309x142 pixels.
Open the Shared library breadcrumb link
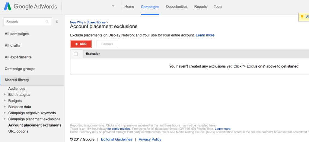click(96, 22)
